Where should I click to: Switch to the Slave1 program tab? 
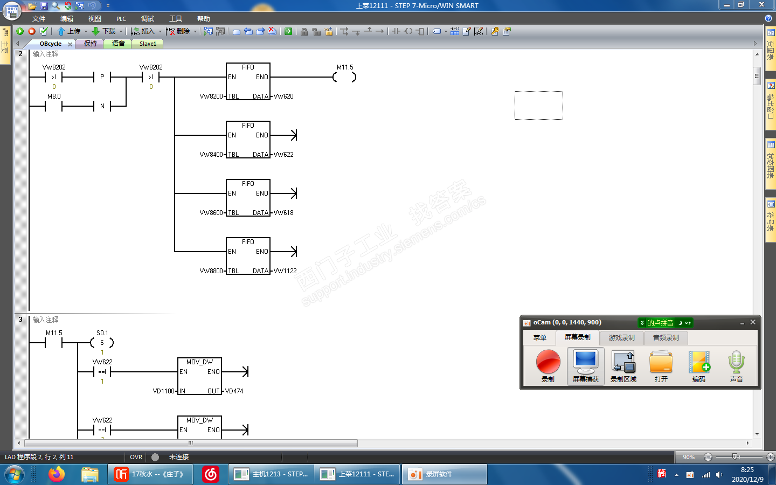tap(148, 44)
